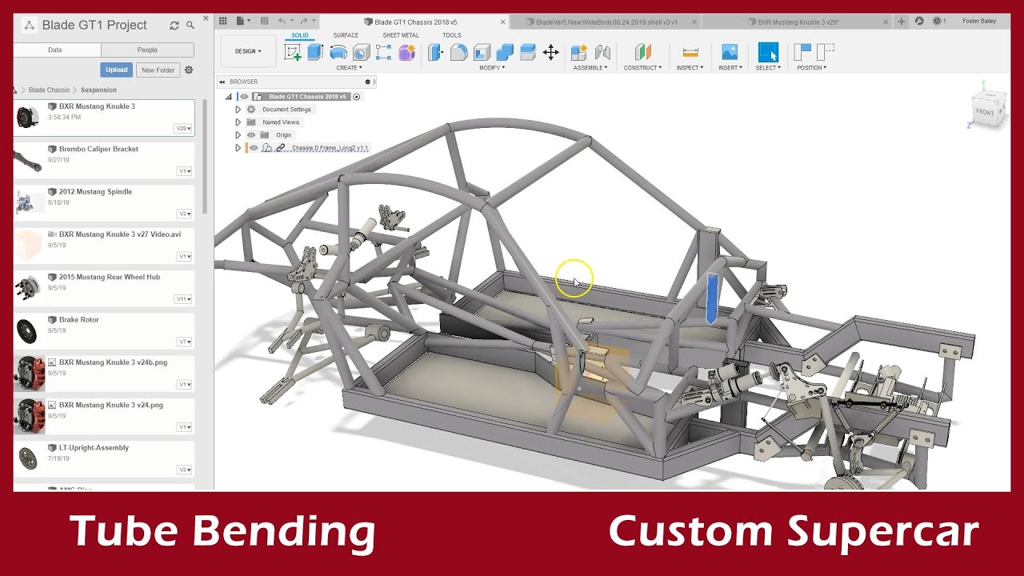Click the purple Create Form icon
This screenshot has width=1024, height=576.
coord(406,53)
